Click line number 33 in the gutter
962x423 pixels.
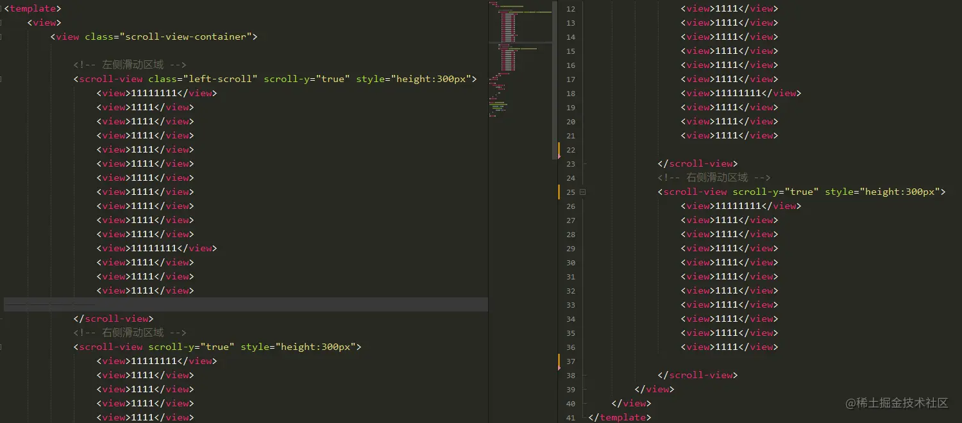(x=571, y=305)
